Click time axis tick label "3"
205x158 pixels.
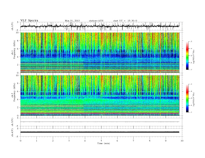[x=69, y=141]
